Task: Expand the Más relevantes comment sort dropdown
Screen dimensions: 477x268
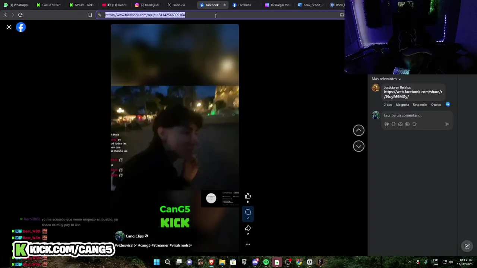Action: (x=386, y=79)
